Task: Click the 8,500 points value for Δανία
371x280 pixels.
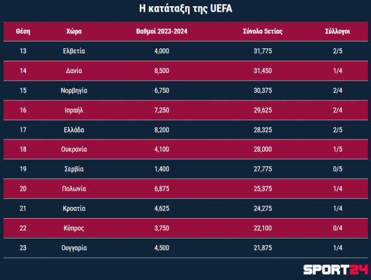Action: point(161,71)
